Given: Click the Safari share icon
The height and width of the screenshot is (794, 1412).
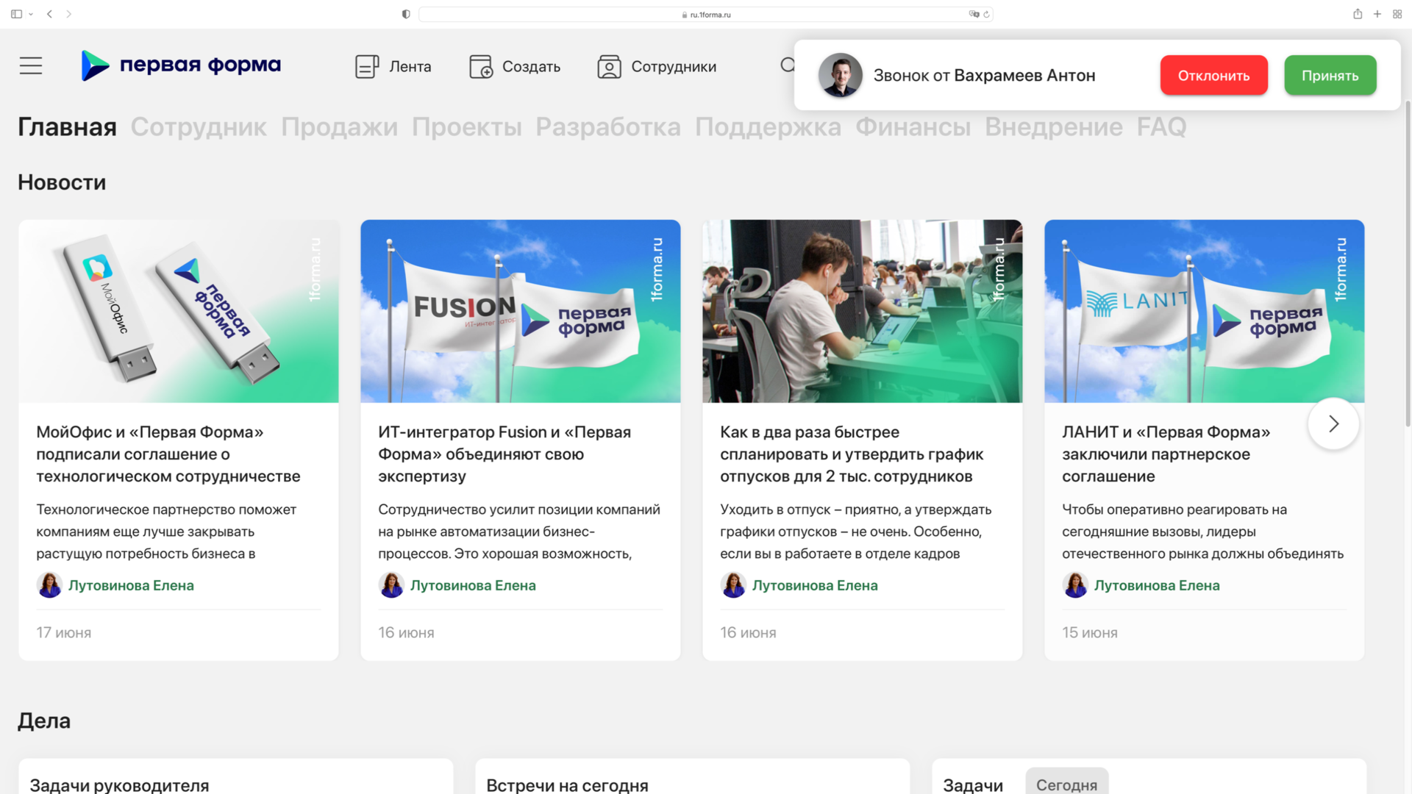Looking at the screenshot, I should tap(1358, 14).
